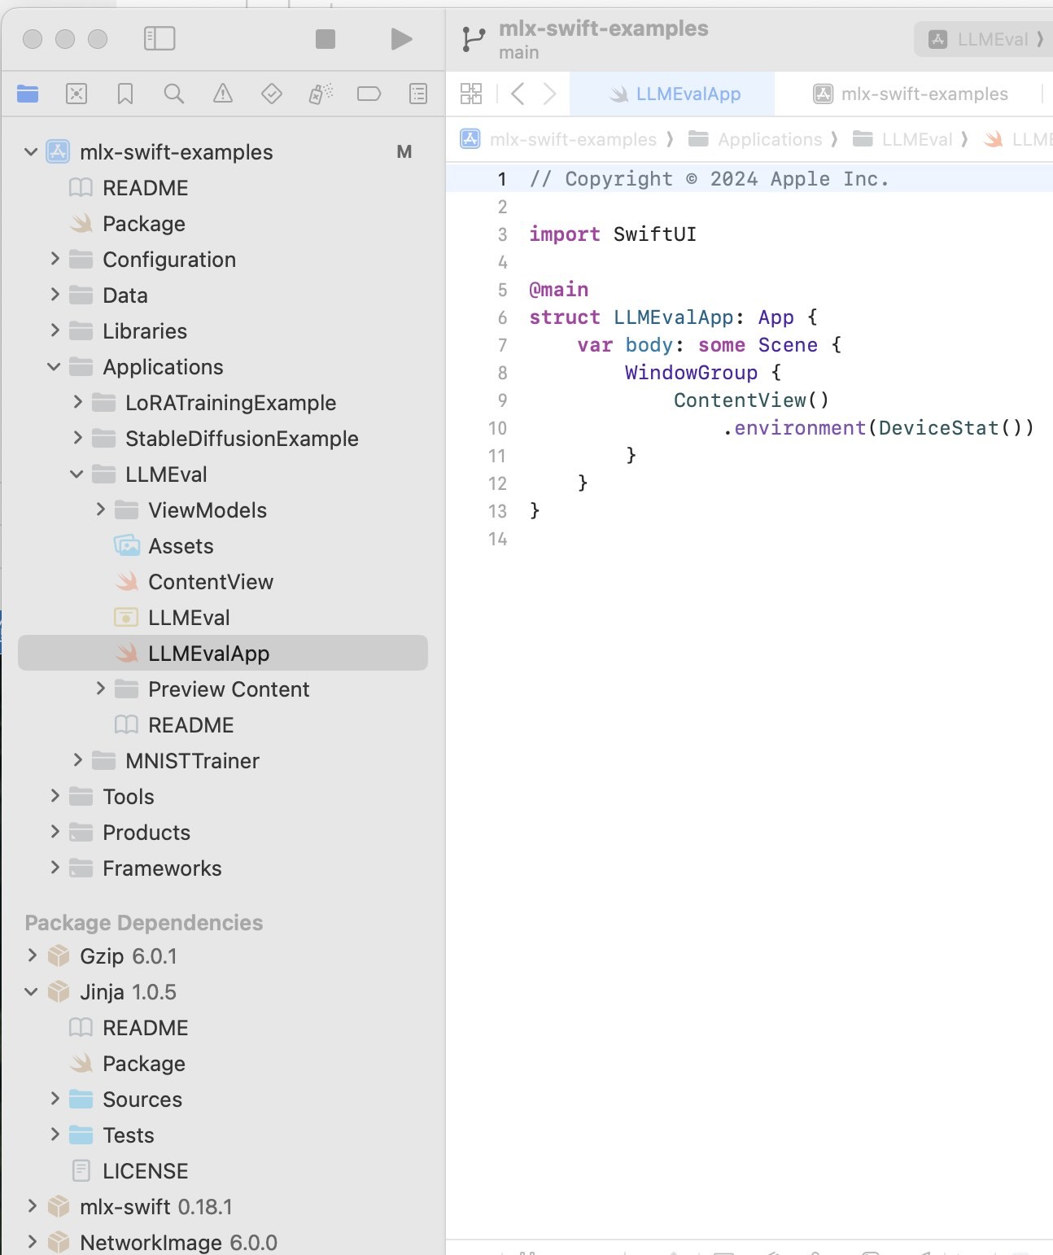1053x1255 pixels.
Task: Select the ContentView file in LLMEval
Action: click(211, 581)
